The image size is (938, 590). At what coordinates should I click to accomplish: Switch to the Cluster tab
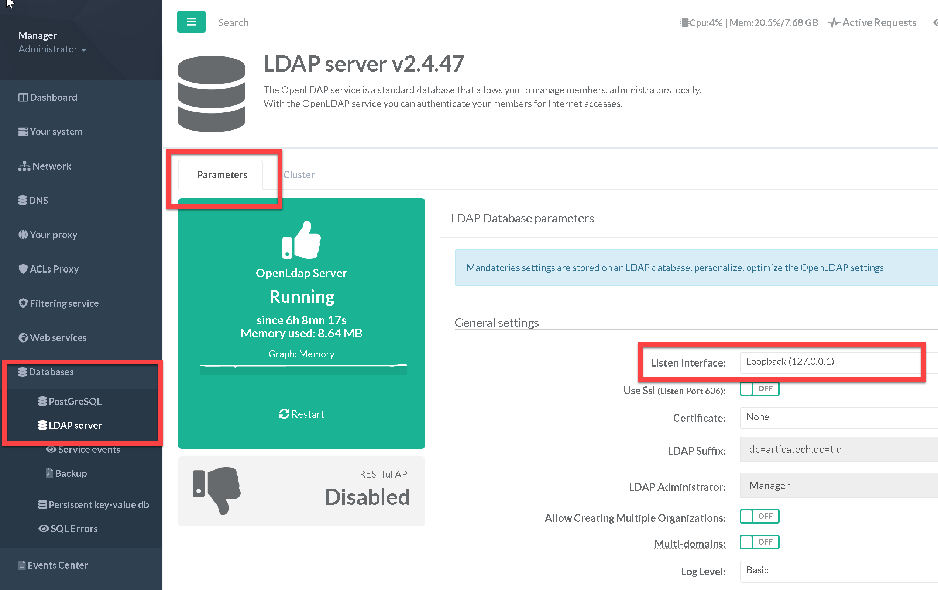pyautogui.click(x=298, y=175)
